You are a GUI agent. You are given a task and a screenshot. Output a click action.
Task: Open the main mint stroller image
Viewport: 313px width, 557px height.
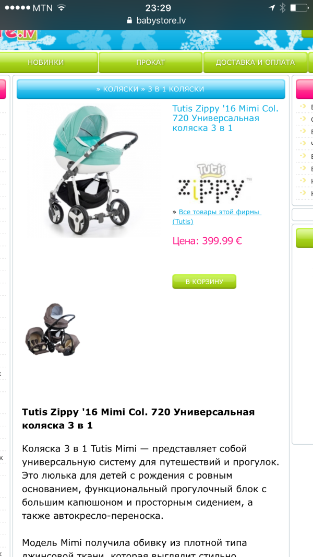[93, 170]
